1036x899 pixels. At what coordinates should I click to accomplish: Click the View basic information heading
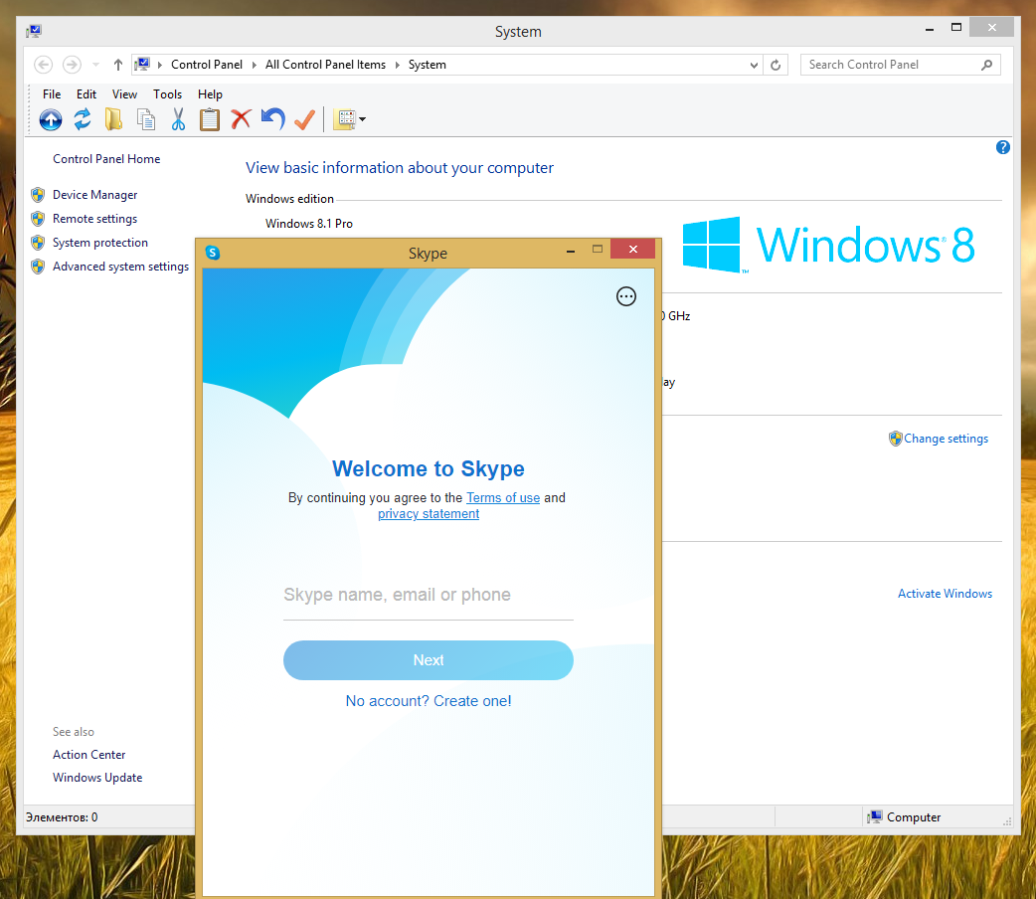[x=400, y=168]
